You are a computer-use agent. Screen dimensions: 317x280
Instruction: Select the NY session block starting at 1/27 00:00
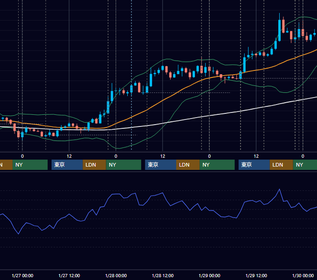point(30,165)
